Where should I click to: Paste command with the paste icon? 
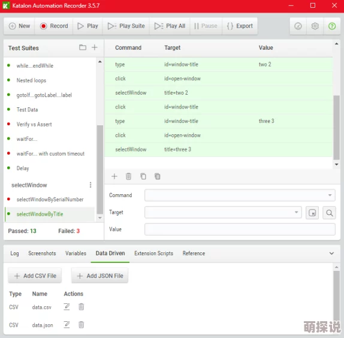(x=157, y=176)
